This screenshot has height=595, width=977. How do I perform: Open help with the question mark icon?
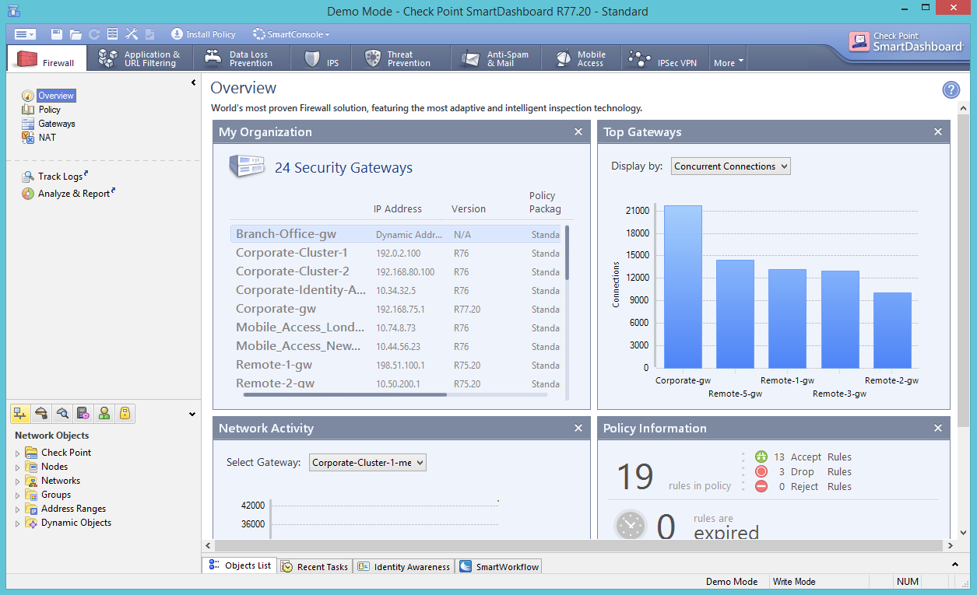951,89
